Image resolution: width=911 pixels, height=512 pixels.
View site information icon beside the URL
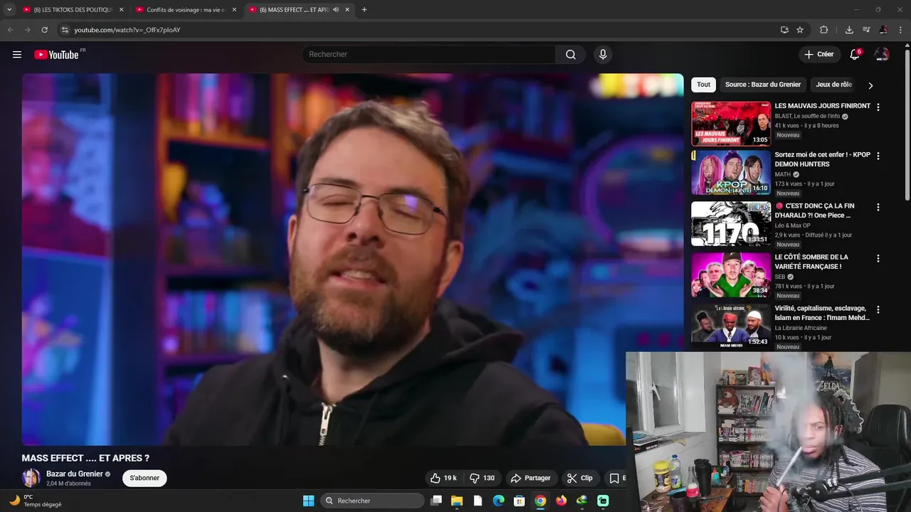(x=65, y=30)
